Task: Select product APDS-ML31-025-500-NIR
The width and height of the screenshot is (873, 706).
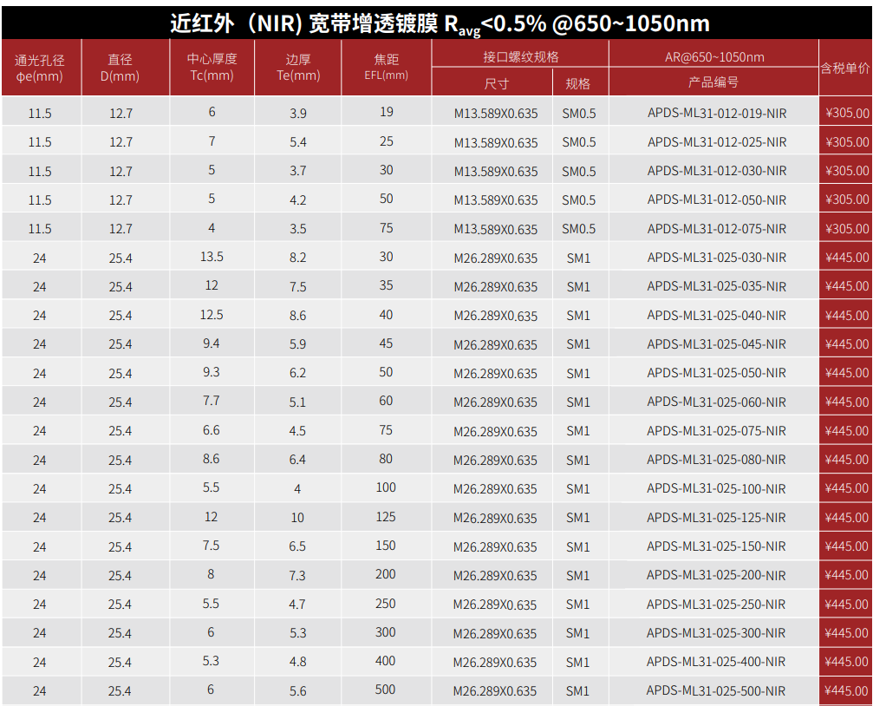Action: pos(716,691)
